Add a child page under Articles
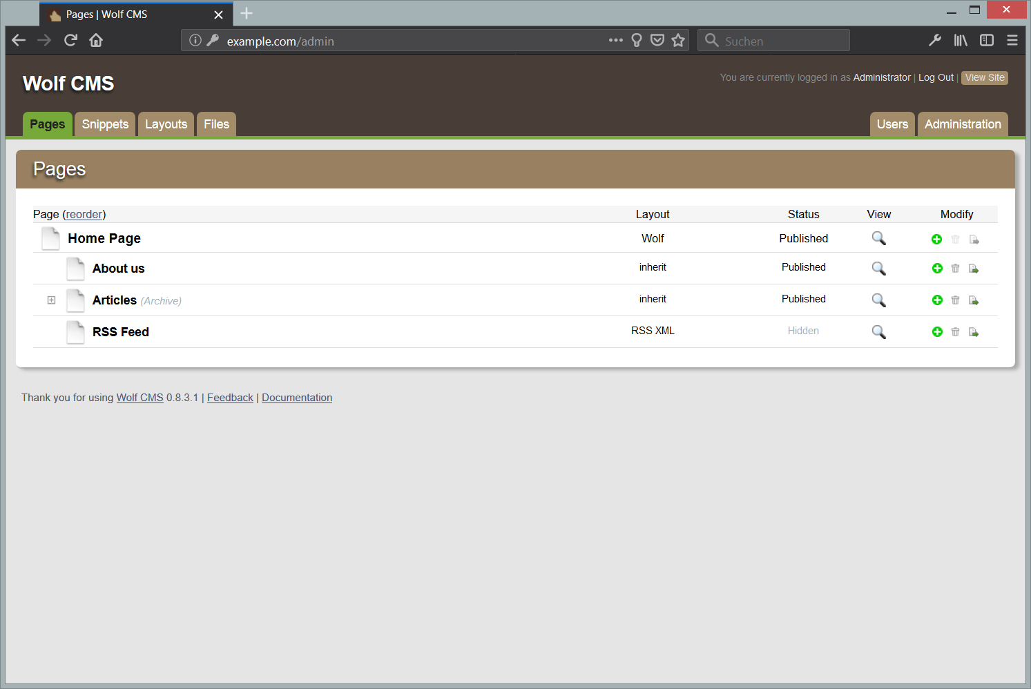The image size is (1031, 689). (937, 300)
